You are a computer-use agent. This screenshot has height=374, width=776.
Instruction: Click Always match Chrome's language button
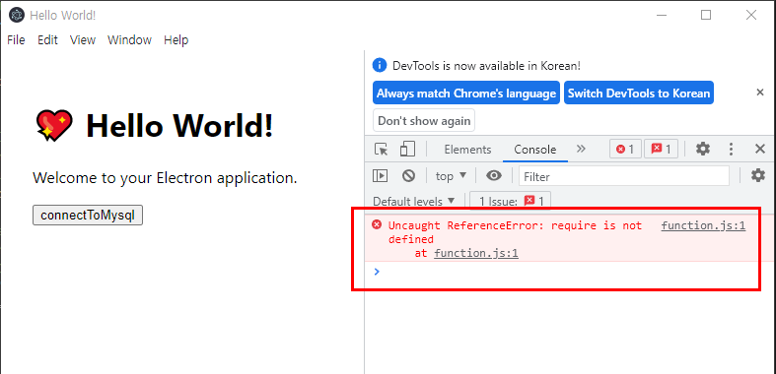point(466,93)
